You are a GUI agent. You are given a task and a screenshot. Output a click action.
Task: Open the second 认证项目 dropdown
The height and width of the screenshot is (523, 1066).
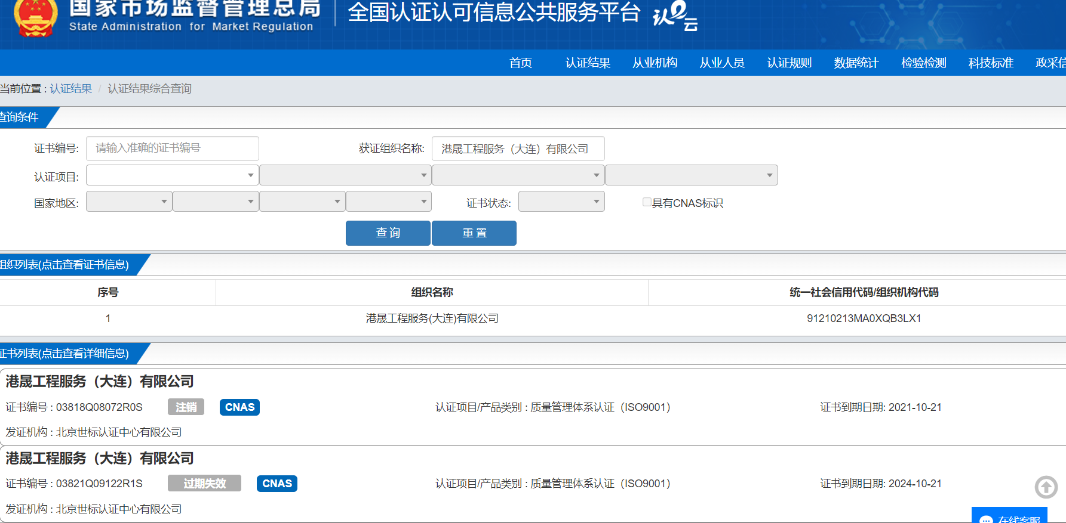(x=345, y=175)
